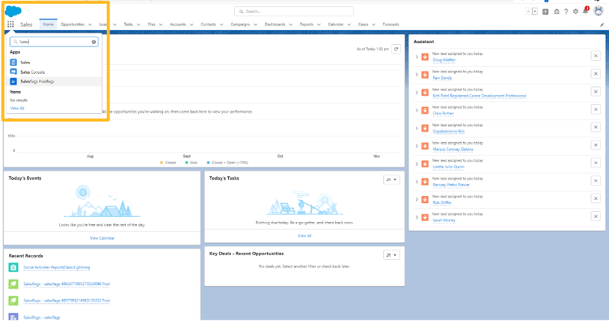Click the View Calendar link
The height and width of the screenshot is (321, 609).
(x=102, y=238)
